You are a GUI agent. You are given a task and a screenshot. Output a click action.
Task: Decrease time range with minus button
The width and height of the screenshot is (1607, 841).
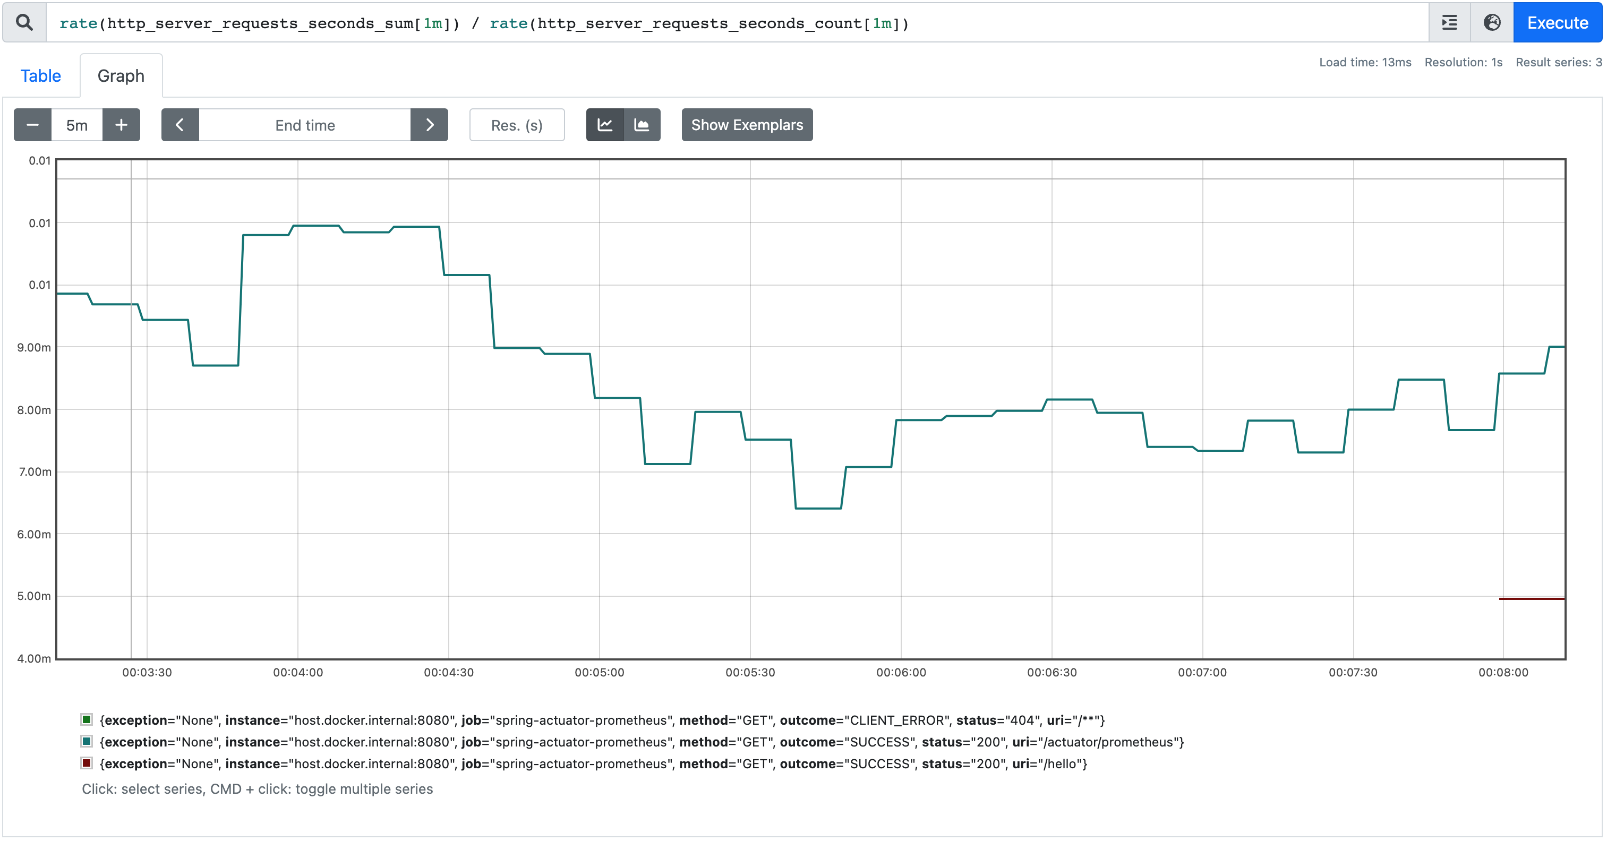pos(32,125)
